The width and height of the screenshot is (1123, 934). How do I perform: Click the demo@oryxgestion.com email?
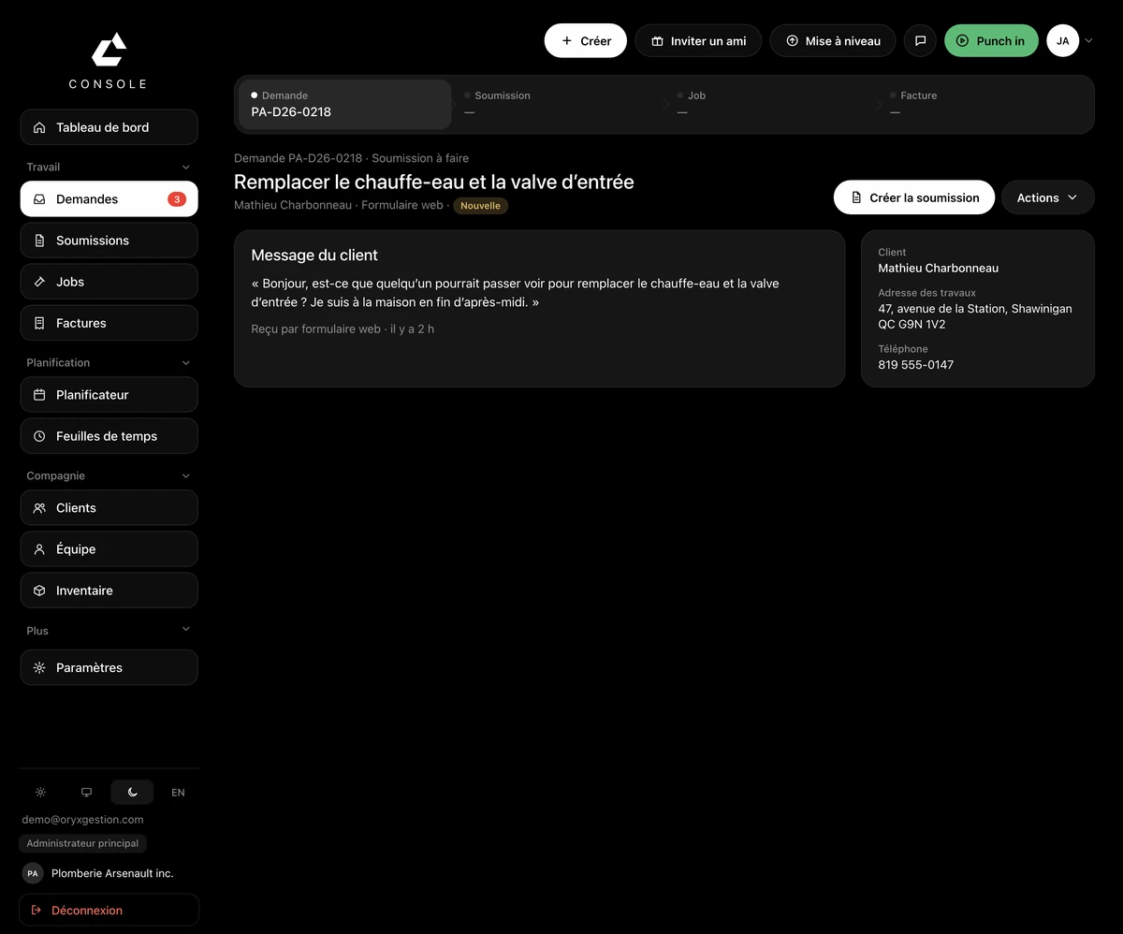coord(82,820)
